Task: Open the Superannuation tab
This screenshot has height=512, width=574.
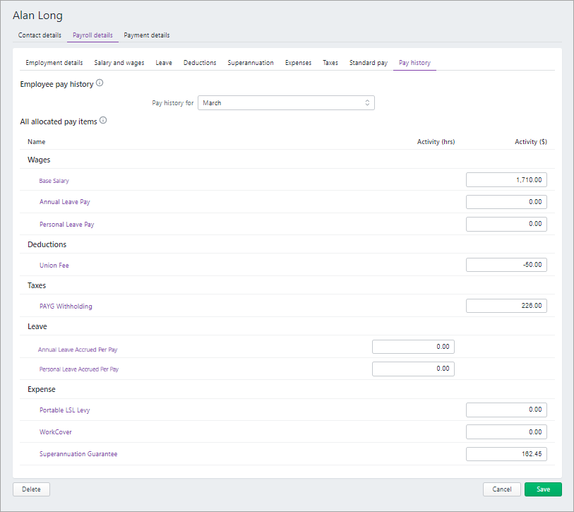Action: coord(251,63)
